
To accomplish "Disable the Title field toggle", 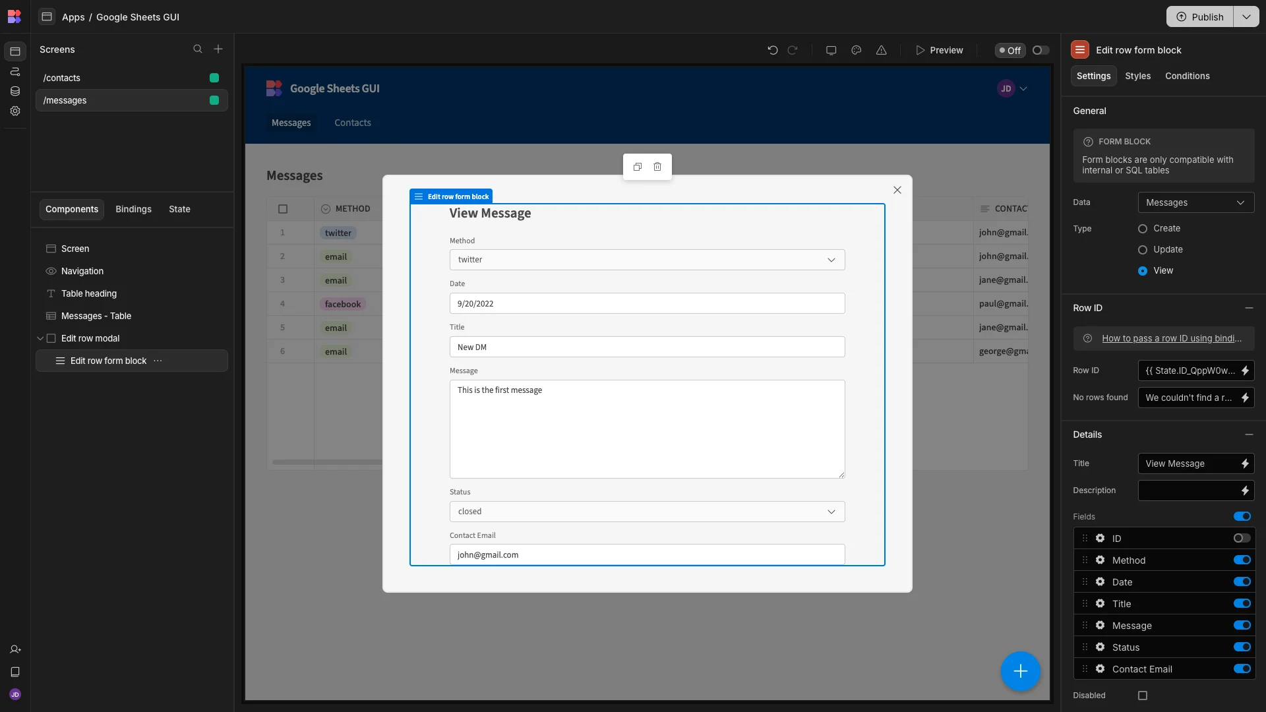I will (x=1242, y=603).
